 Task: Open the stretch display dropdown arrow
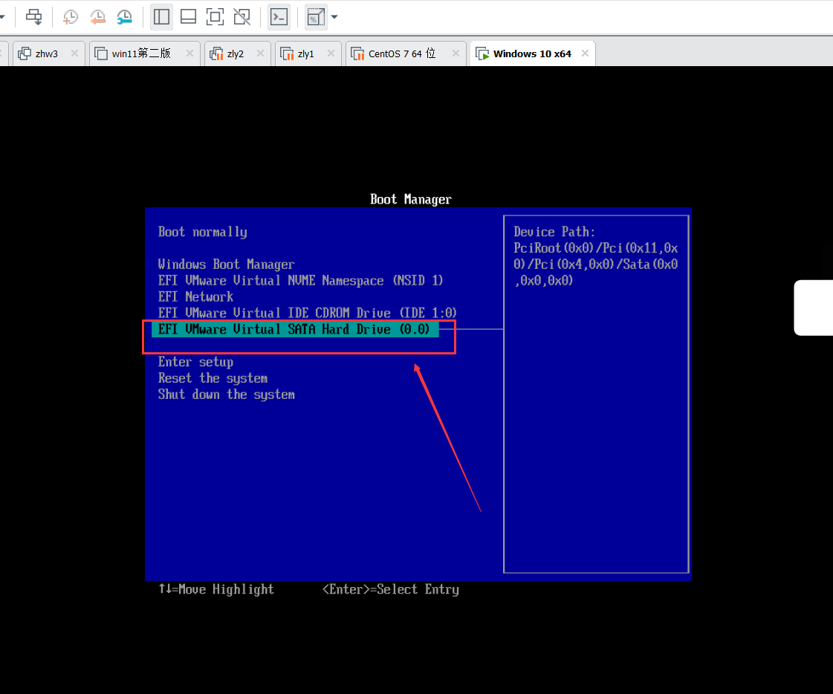334,17
